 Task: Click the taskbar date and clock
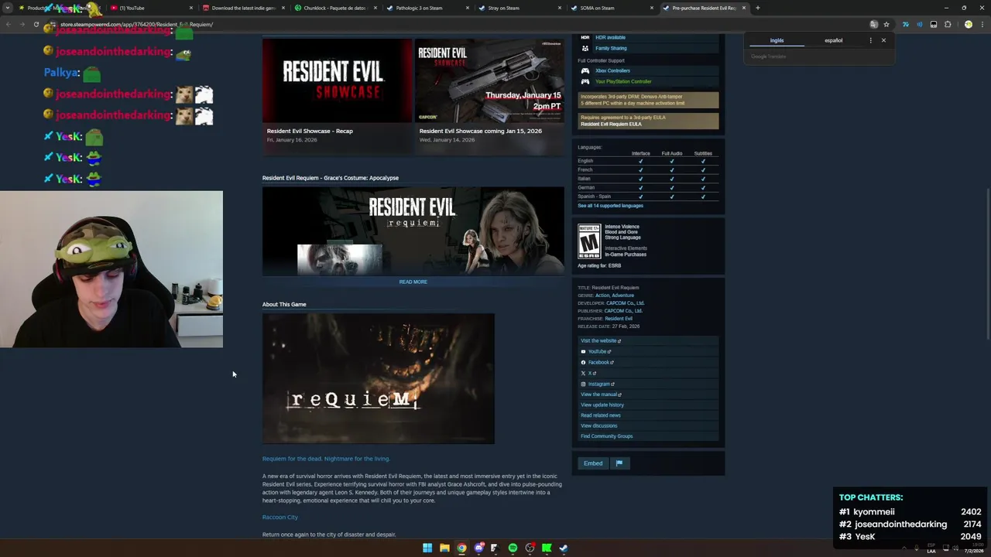click(973, 548)
